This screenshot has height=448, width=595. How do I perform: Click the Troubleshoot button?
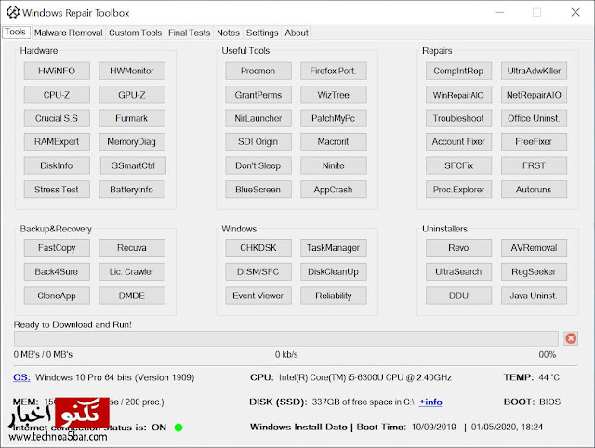pyautogui.click(x=458, y=118)
